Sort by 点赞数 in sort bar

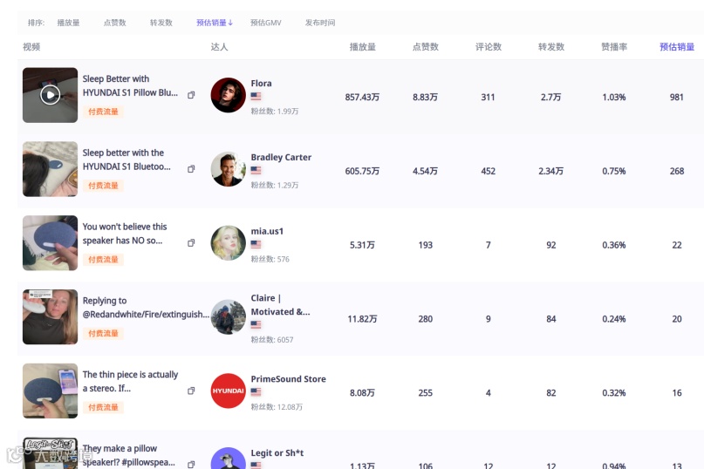pos(114,23)
